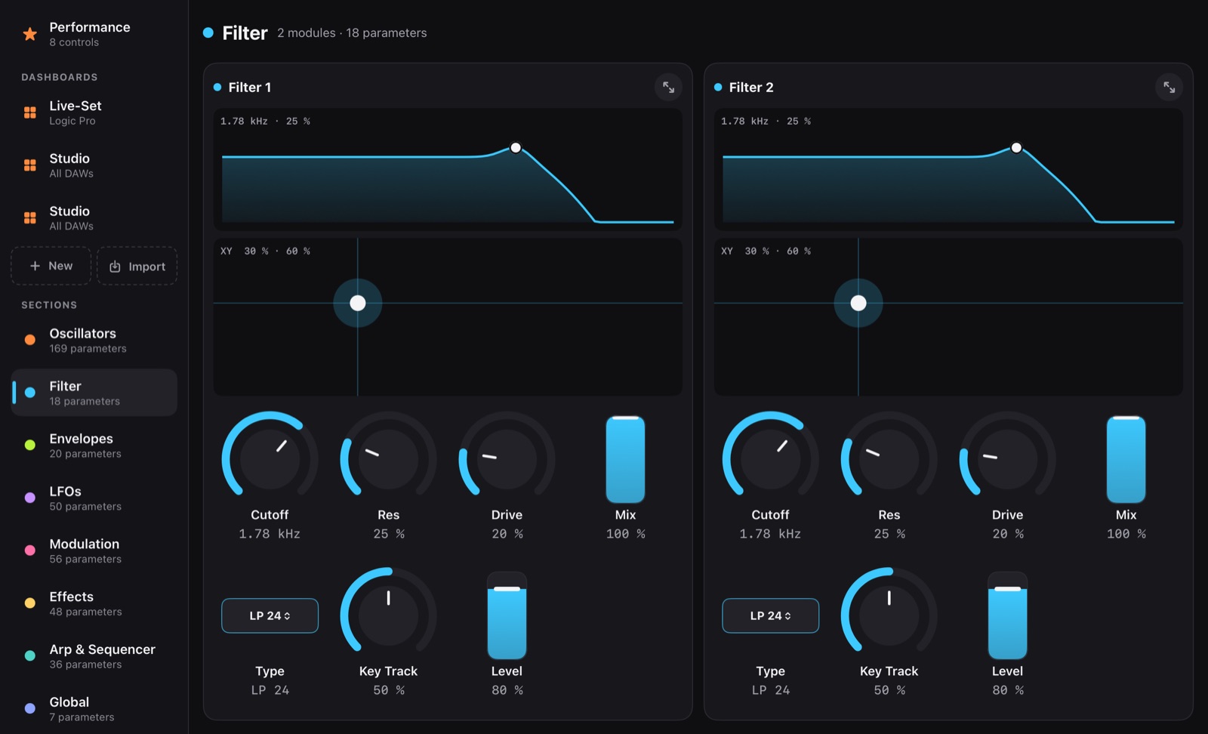Click the Filter 2 Cutoff knob
Viewport: 1208px width, 734px height.
click(x=770, y=459)
